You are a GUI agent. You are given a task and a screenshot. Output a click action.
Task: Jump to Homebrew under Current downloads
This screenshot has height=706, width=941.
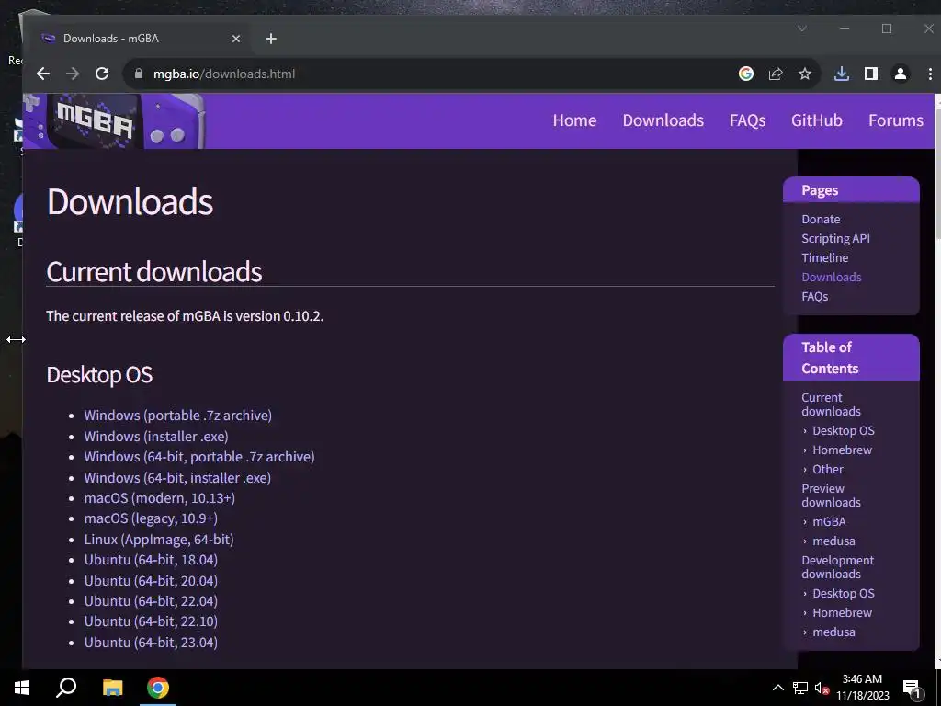coord(842,450)
